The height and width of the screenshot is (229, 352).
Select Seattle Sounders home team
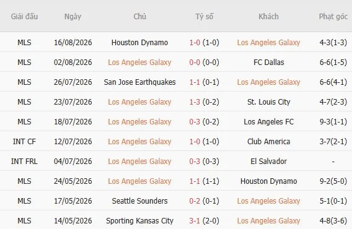click(x=139, y=201)
